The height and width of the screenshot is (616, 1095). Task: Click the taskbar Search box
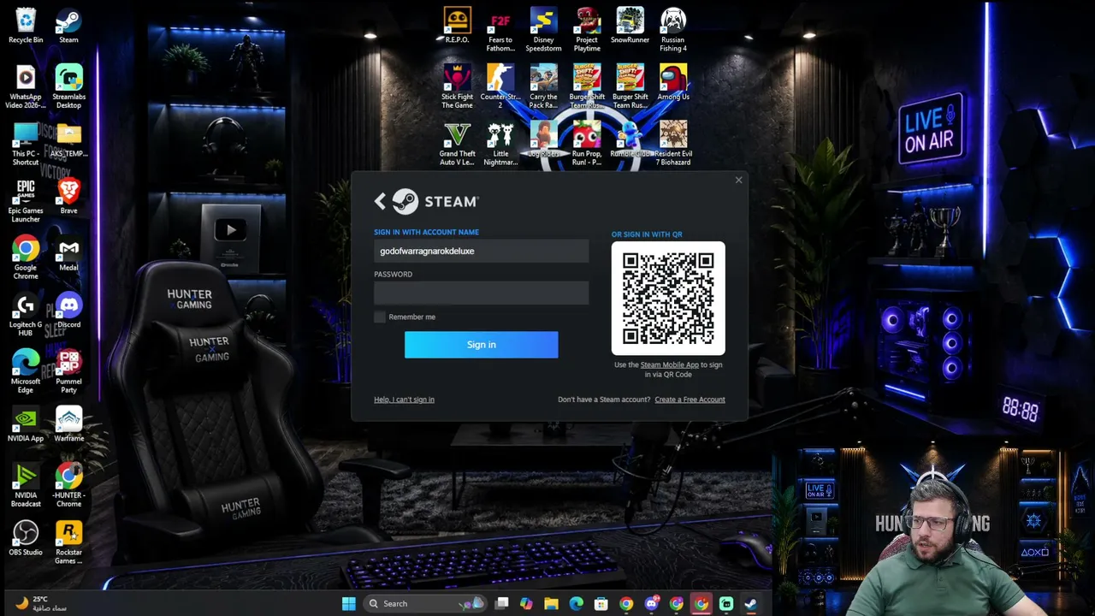click(x=424, y=604)
